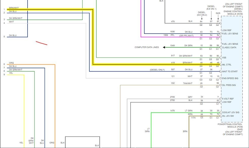Click circuit number 470

173,21
